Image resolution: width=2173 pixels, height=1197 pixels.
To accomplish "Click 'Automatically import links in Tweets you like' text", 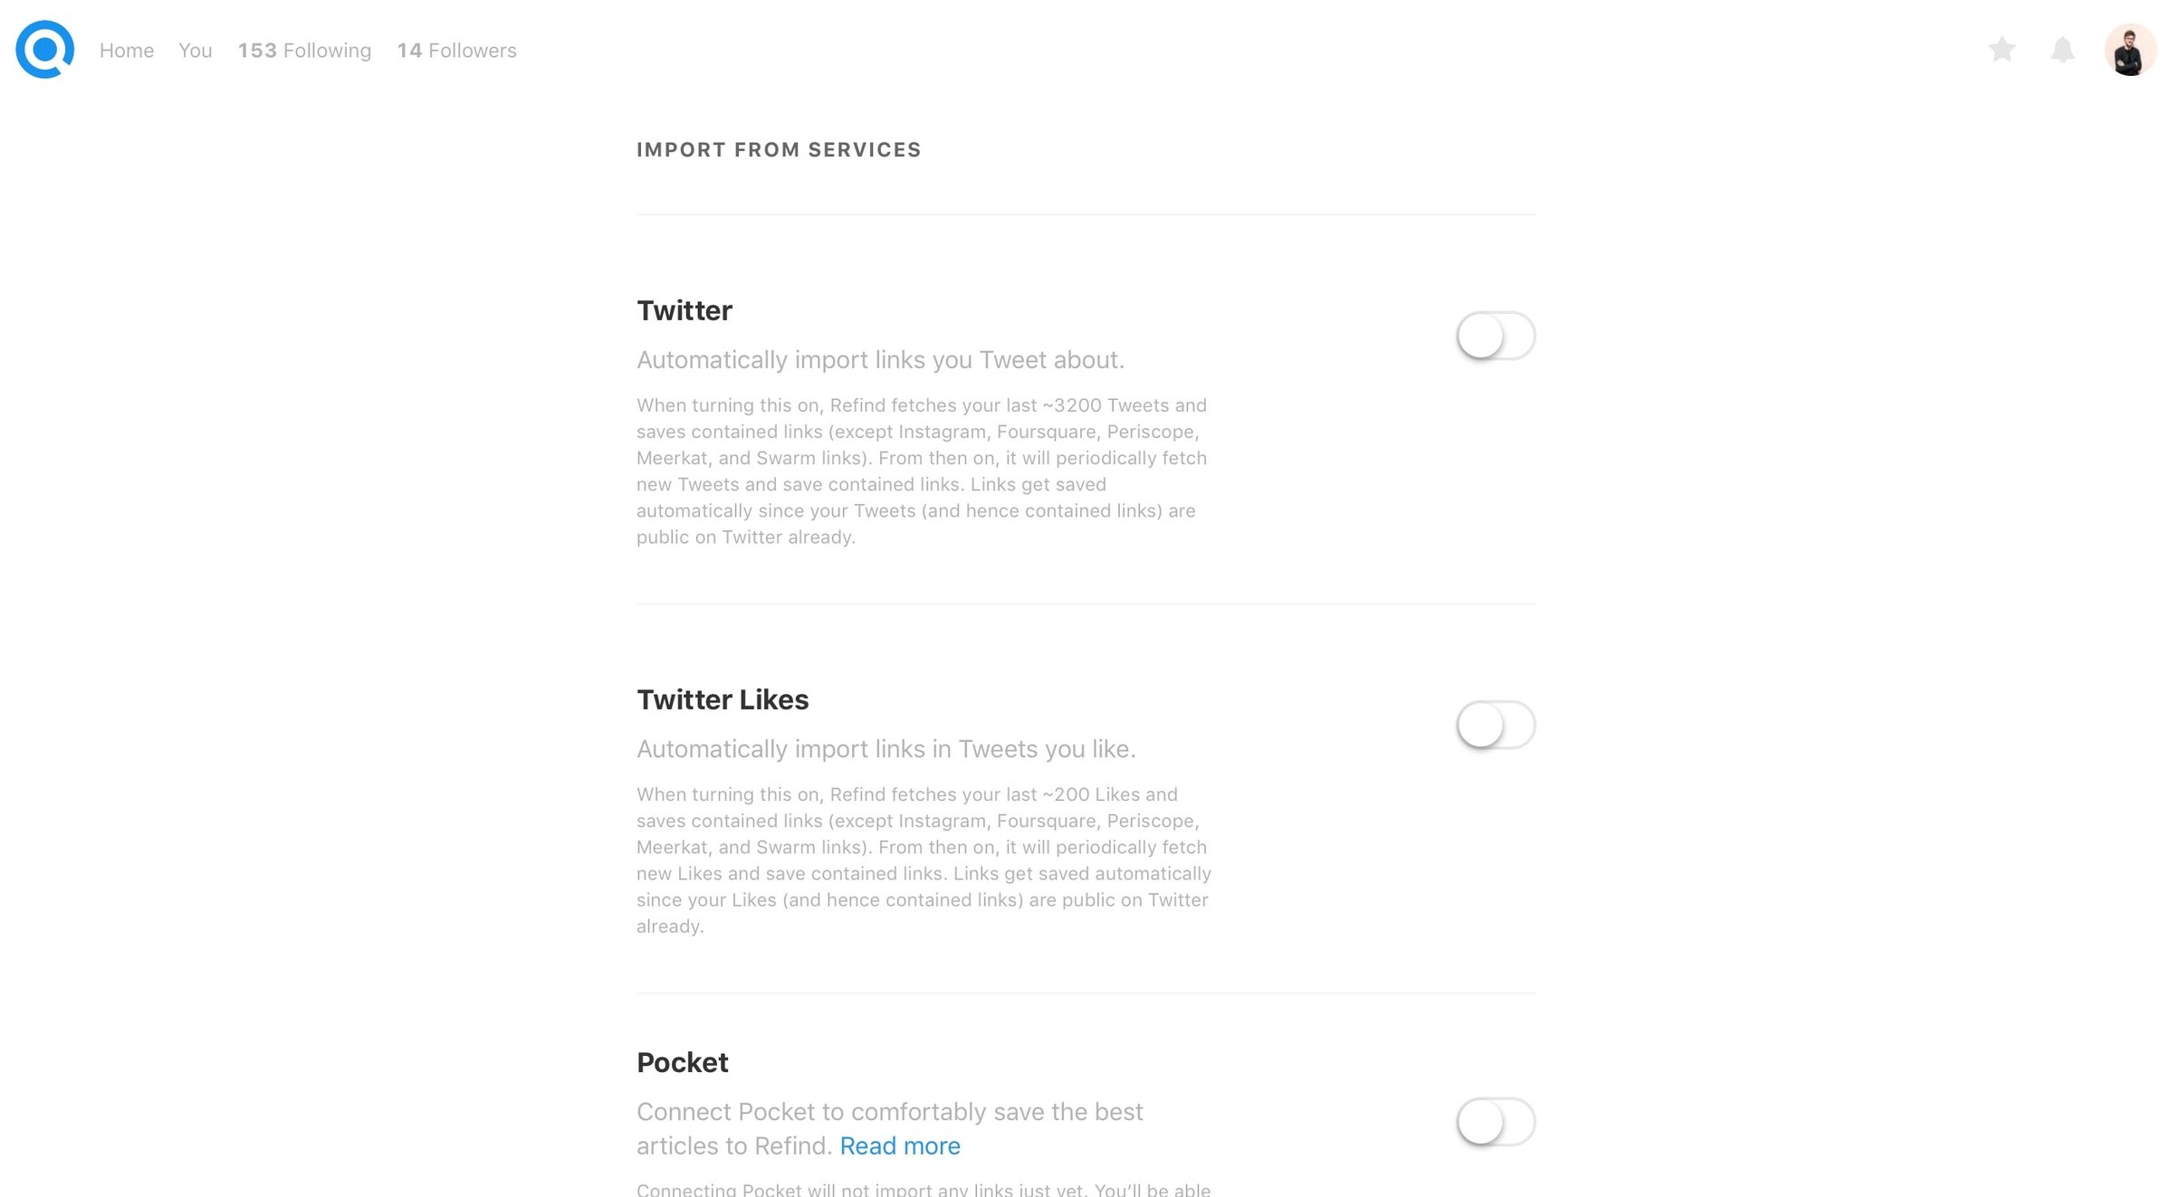I will [886, 749].
